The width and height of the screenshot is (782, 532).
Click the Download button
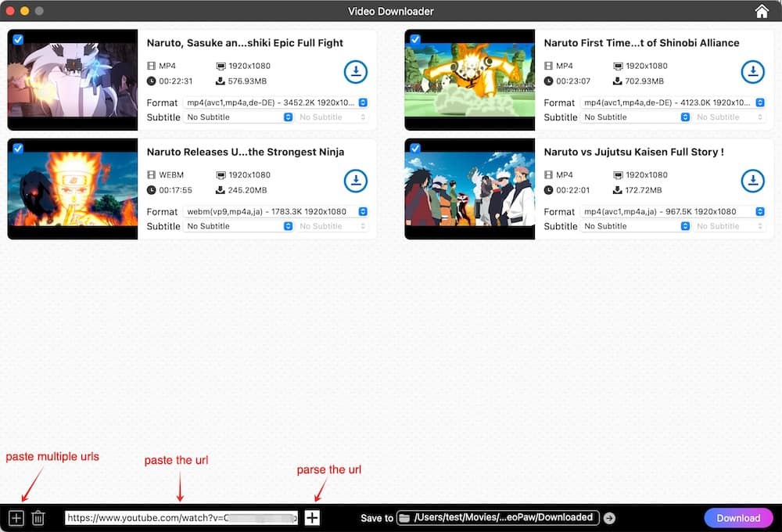(738, 517)
